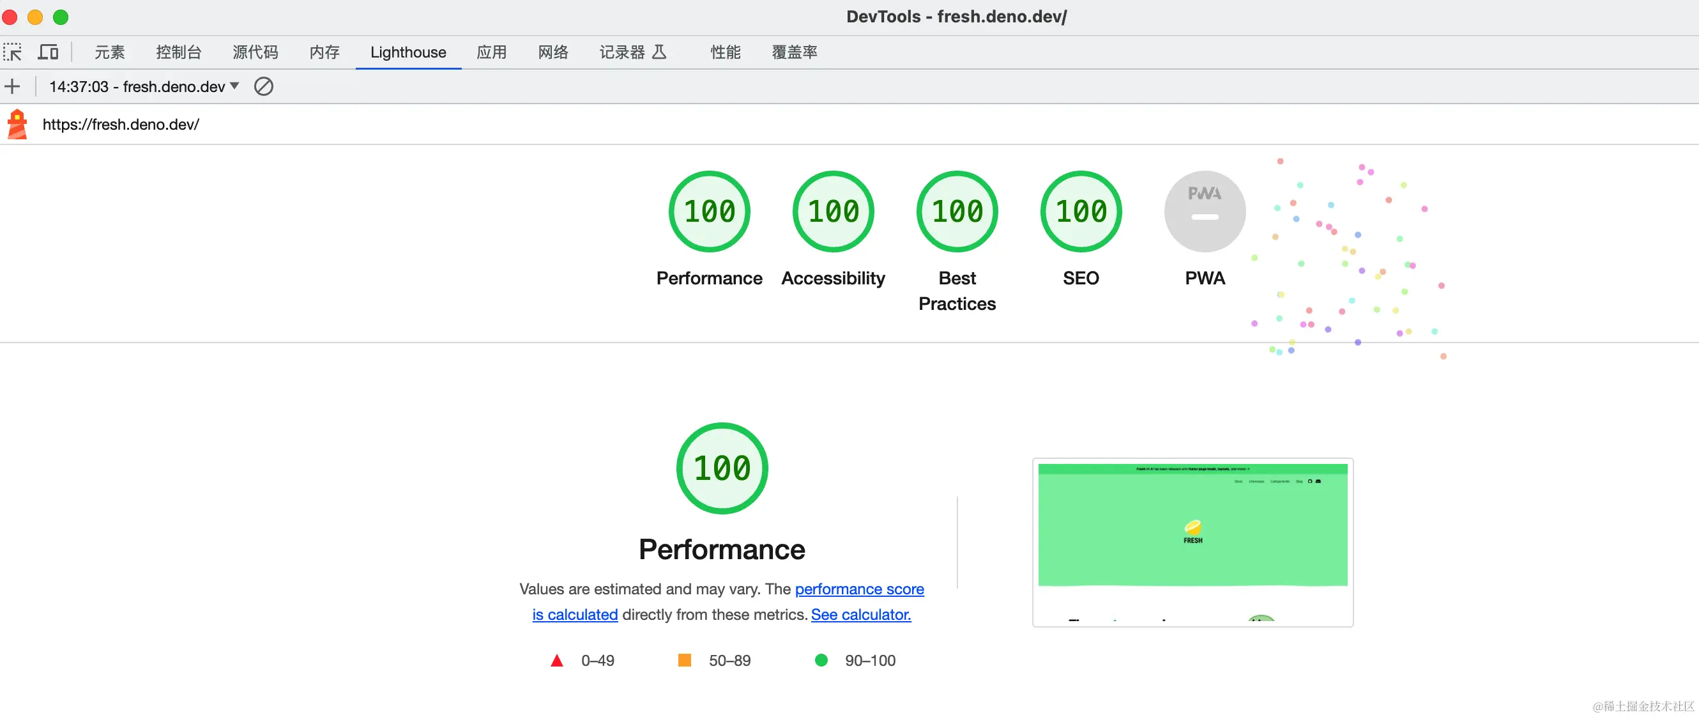Open the 覆盖率 tab
The image size is (1699, 717).
point(795,52)
